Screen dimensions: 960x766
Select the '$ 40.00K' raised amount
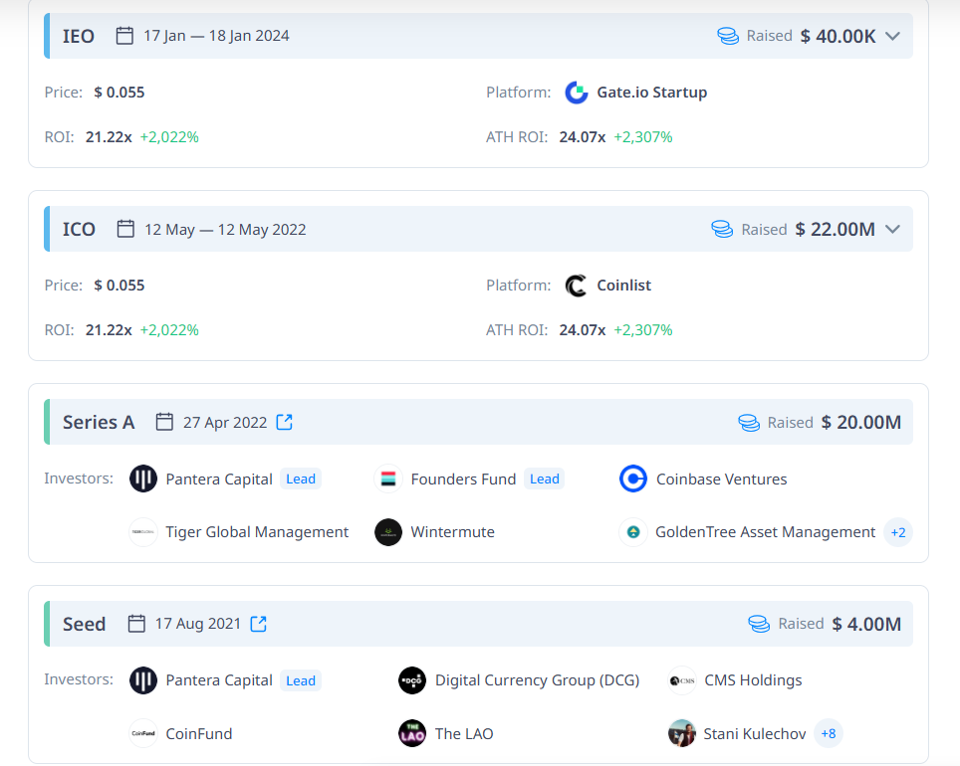(839, 36)
